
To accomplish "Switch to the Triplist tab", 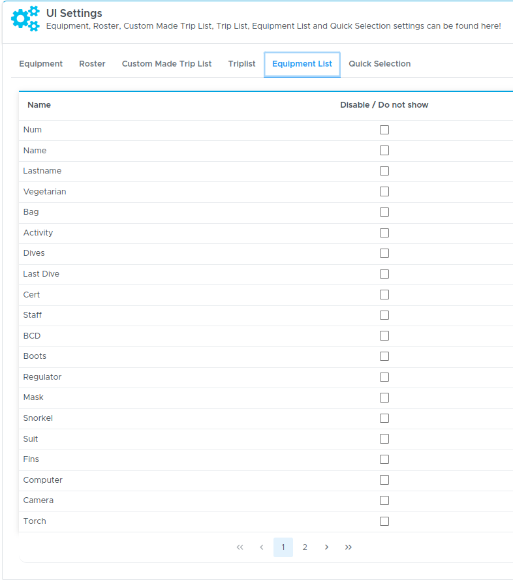I will [241, 64].
